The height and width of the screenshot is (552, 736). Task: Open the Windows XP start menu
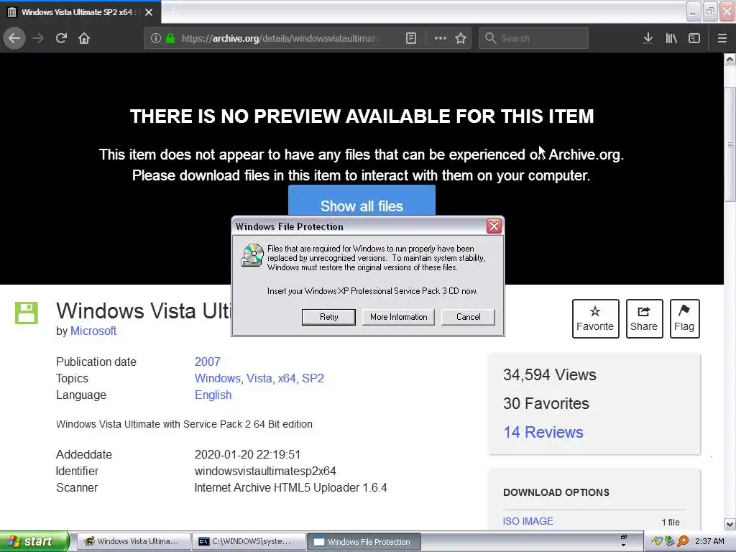point(34,541)
